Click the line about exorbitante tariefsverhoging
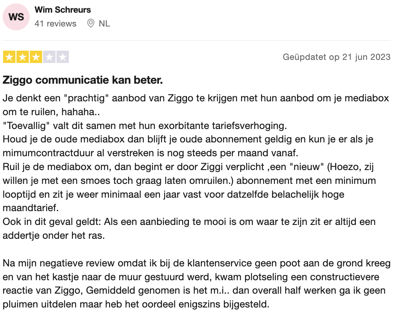The height and width of the screenshot is (314, 394). 145,126
